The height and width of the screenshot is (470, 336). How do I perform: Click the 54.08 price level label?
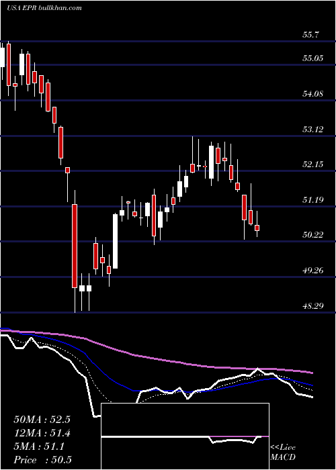[x=313, y=94]
